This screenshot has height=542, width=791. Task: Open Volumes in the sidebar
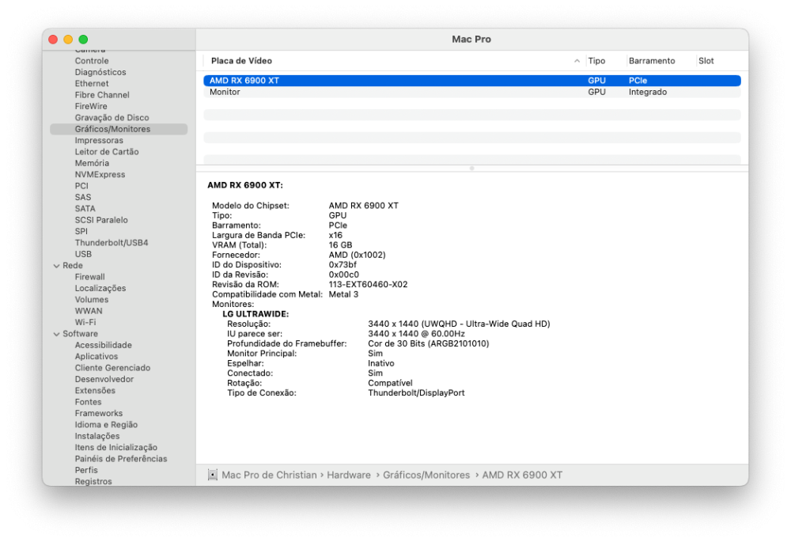(91, 300)
